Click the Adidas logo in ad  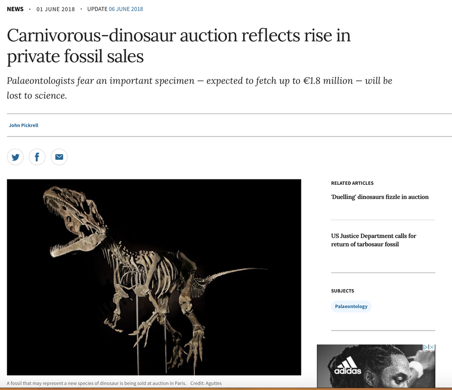click(347, 366)
